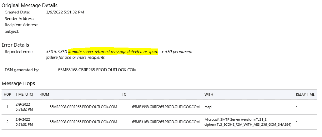The height and width of the screenshot is (137, 322).
Task: Click the TO column header
Action: pos(124,94)
